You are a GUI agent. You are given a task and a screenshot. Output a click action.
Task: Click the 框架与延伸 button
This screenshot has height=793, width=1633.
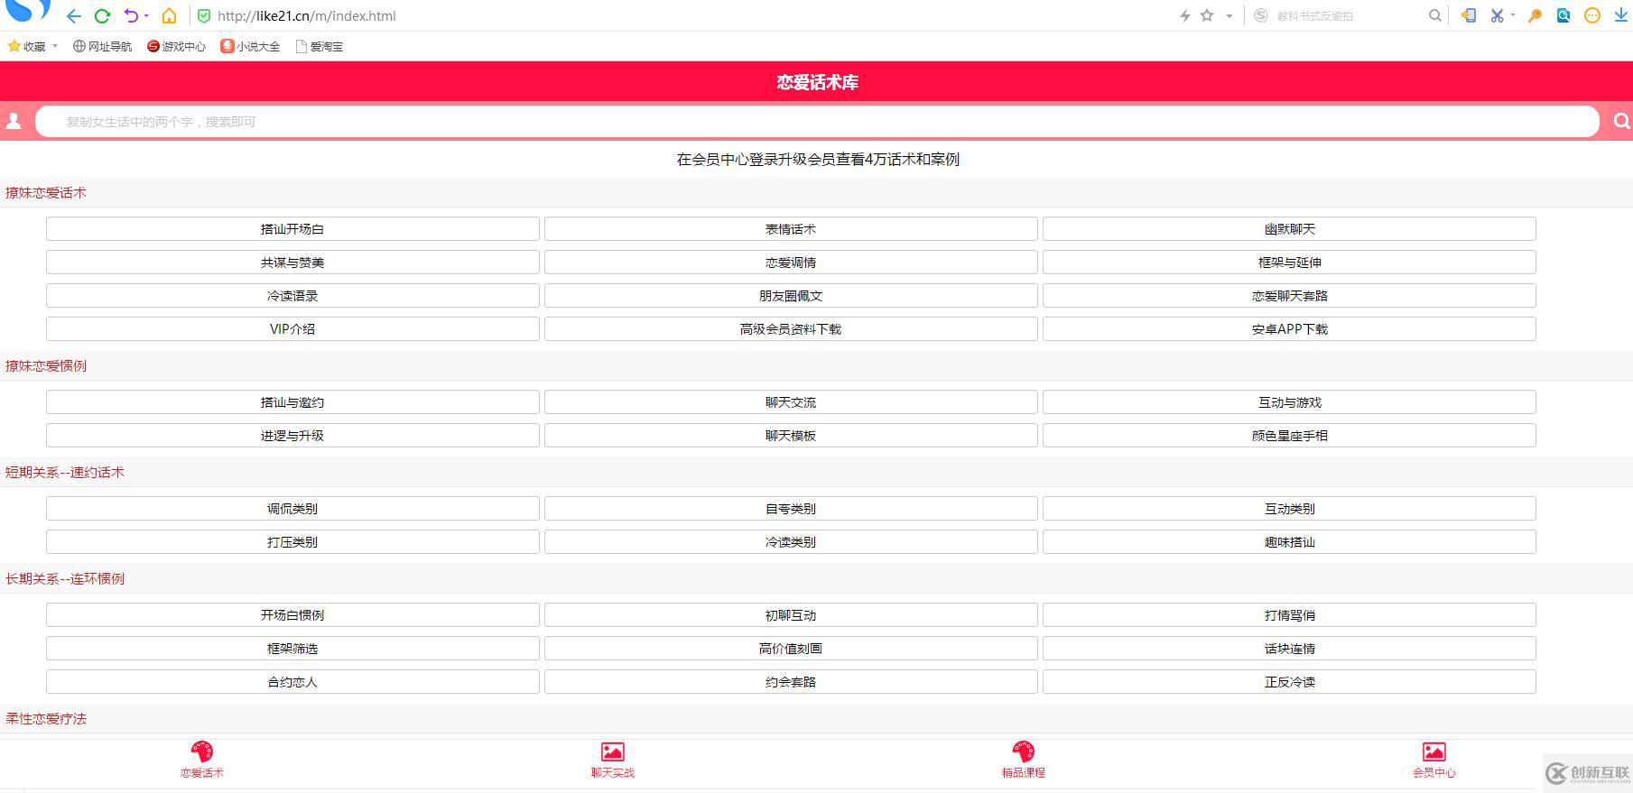click(x=1289, y=263)
